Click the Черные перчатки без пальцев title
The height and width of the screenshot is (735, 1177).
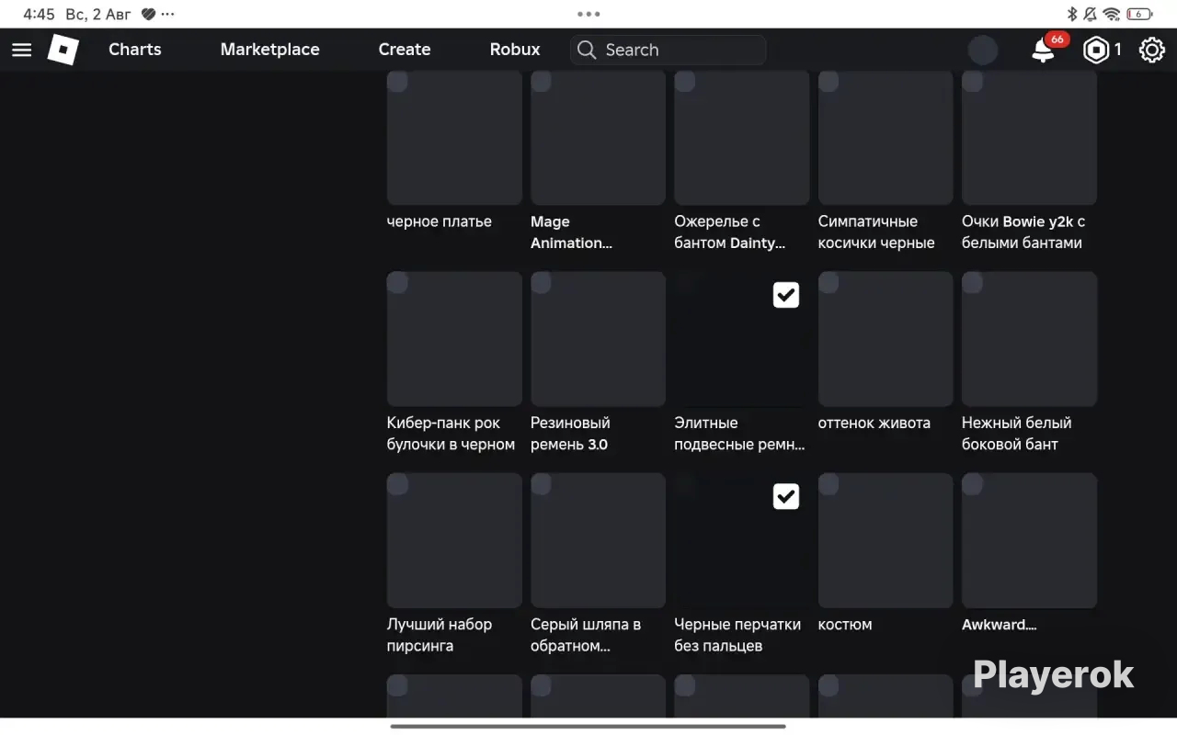(x=737, y=635)
